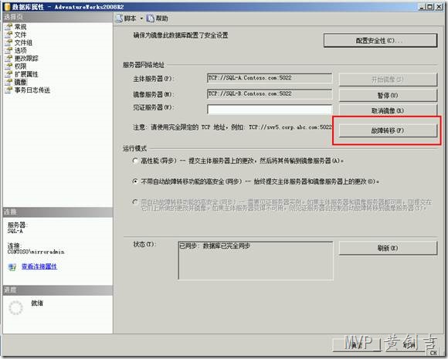Viewport: 448px width, 359px height.
Task: Click the 服务器网络地址 group label
Action: pyautogui.click(x=144, y=65)
